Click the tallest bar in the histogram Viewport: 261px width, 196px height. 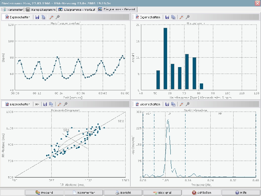pos(165,58)
